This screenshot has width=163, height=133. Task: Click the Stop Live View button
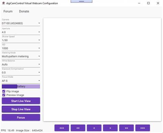click(21, 109)
